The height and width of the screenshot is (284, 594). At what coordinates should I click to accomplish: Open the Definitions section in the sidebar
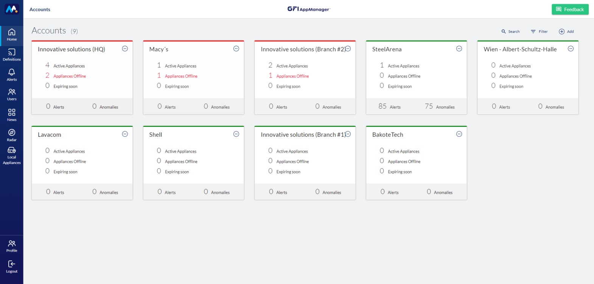point(11,55)
